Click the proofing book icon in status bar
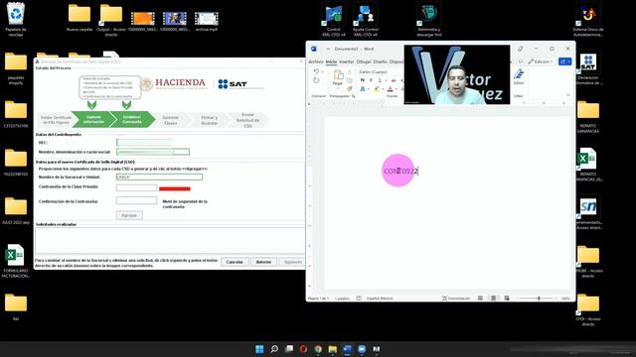Viewport: 636px width, 357px height. pos(359,298)
